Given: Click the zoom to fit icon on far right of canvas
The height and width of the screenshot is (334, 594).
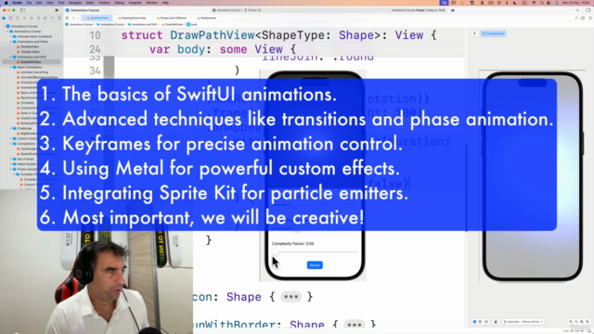Looking at the screenshot, I should point(588,322).
